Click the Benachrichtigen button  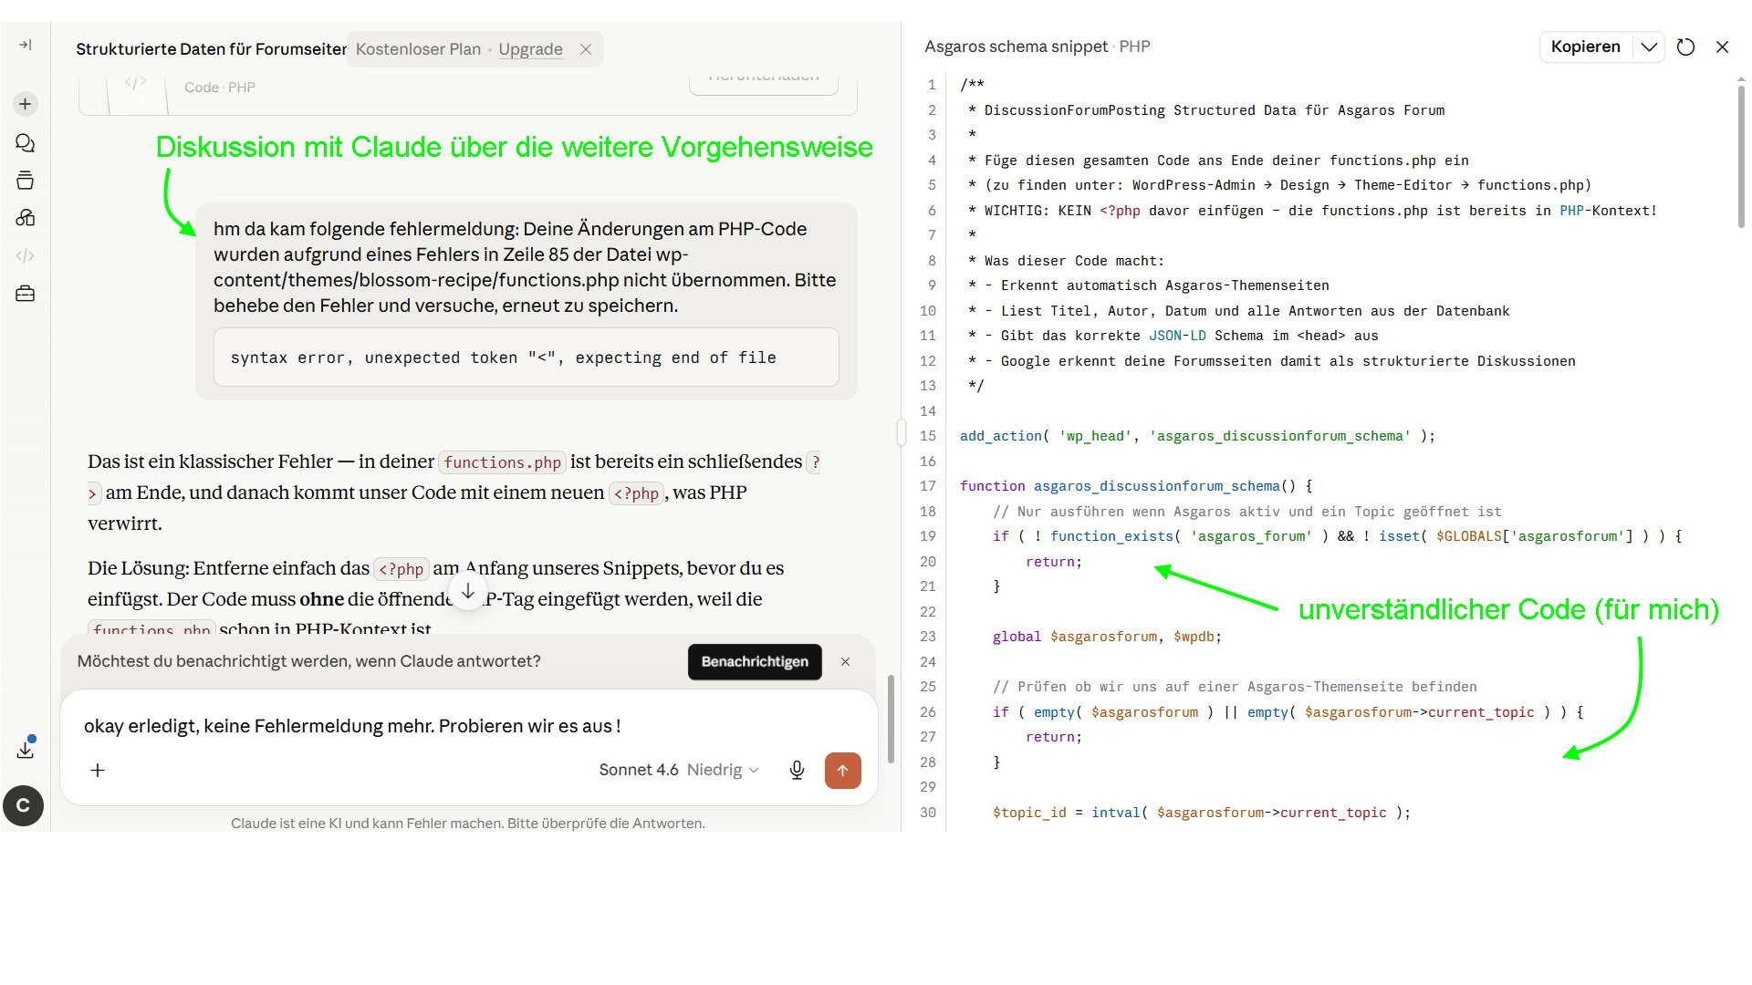[x=755, y=661]
